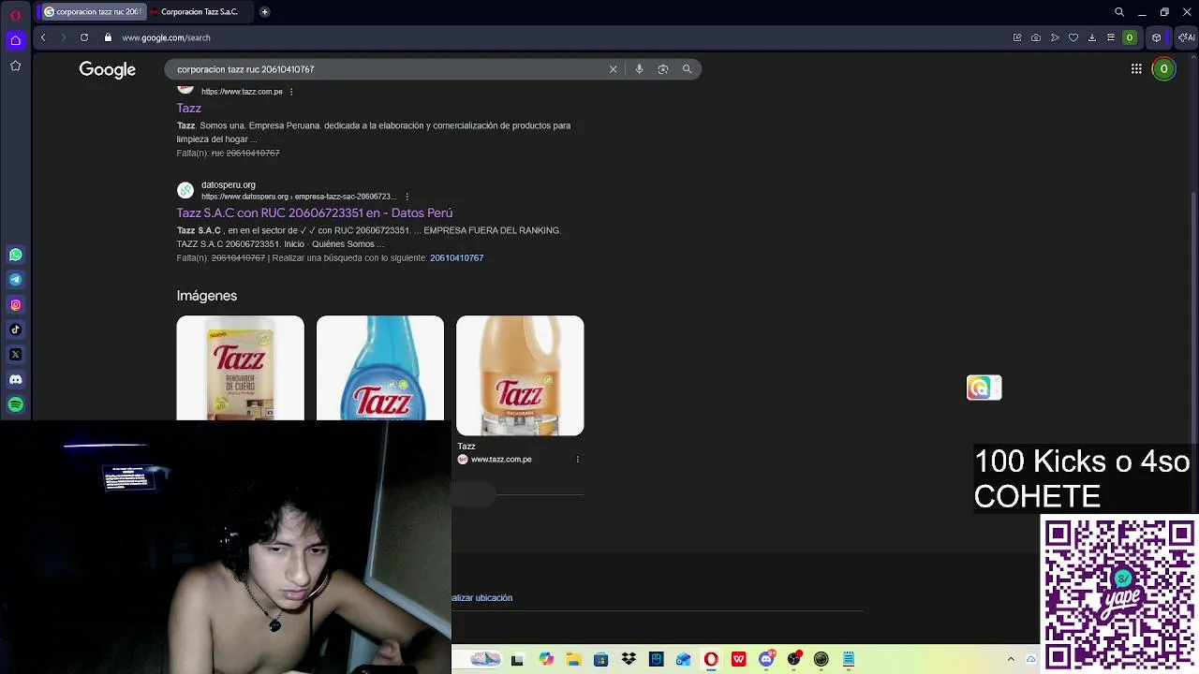Open Google apps grid
The width and height of the screenshot is (1199, 674).
pyautogui.click(x=1136, y=69)
